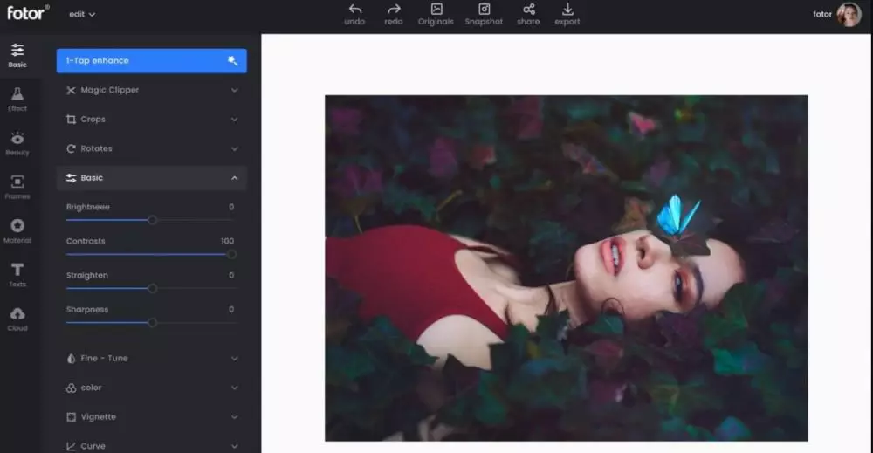Click the Curve graph icon
Viewport: 873px width, 453px height.
pos(71,446)
